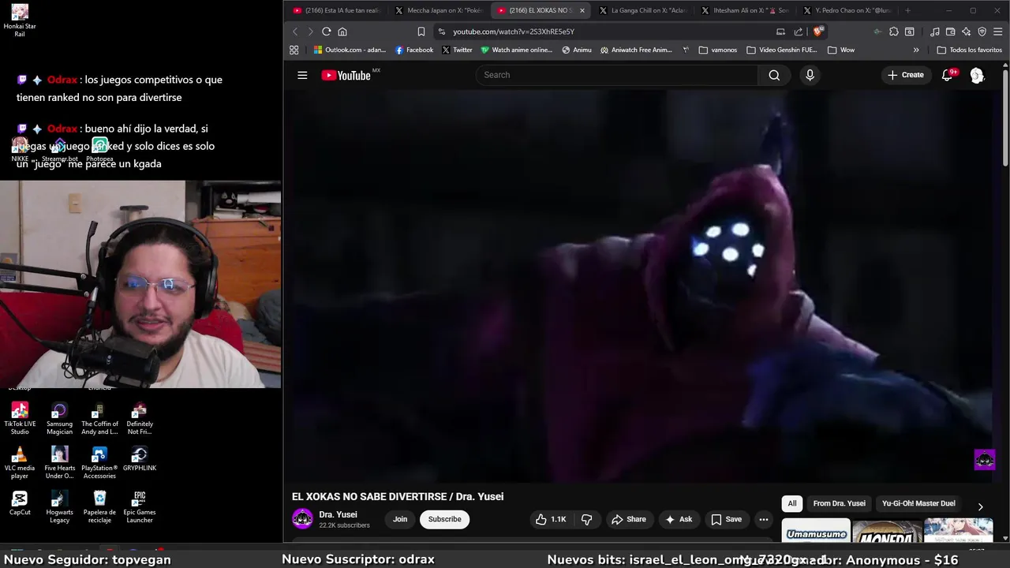
Task: Open the Dra. Yusei channel avatar
Action: pos(302,518)
